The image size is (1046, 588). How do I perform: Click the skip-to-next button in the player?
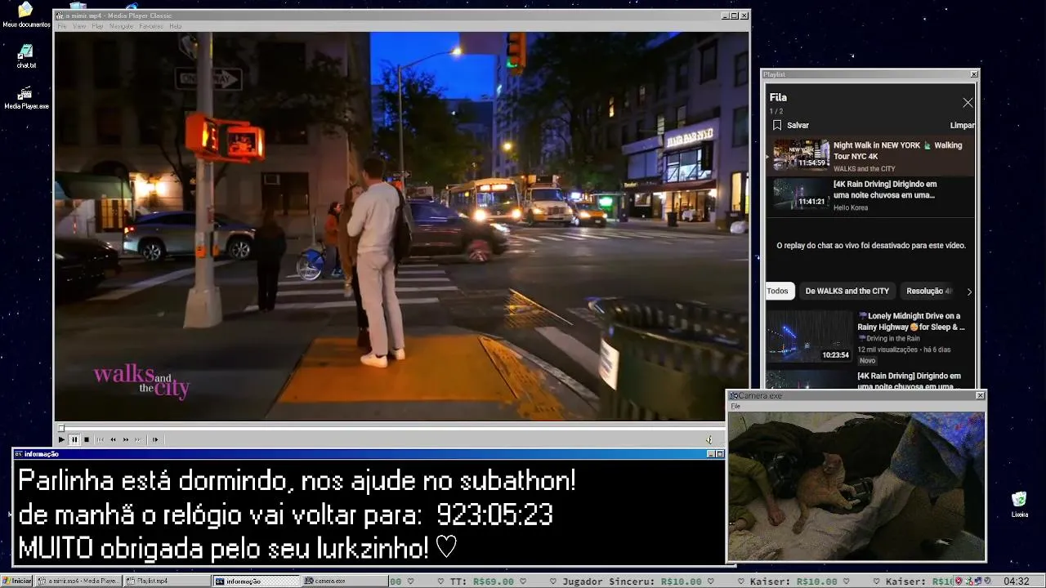tap(138, 439)
